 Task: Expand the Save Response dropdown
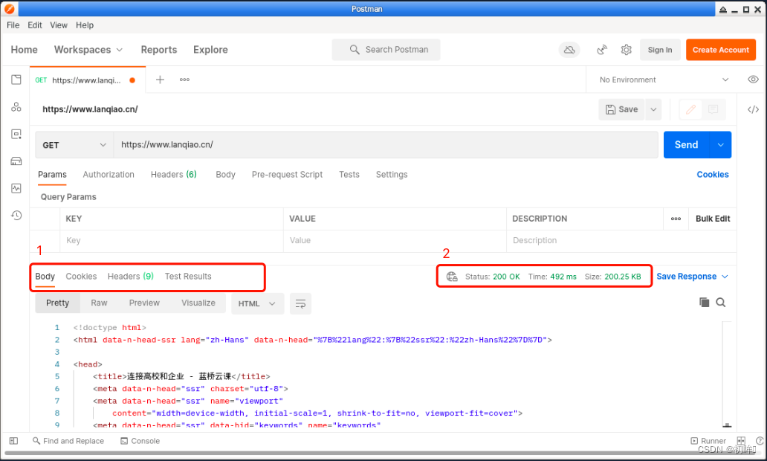coord(725,277)
